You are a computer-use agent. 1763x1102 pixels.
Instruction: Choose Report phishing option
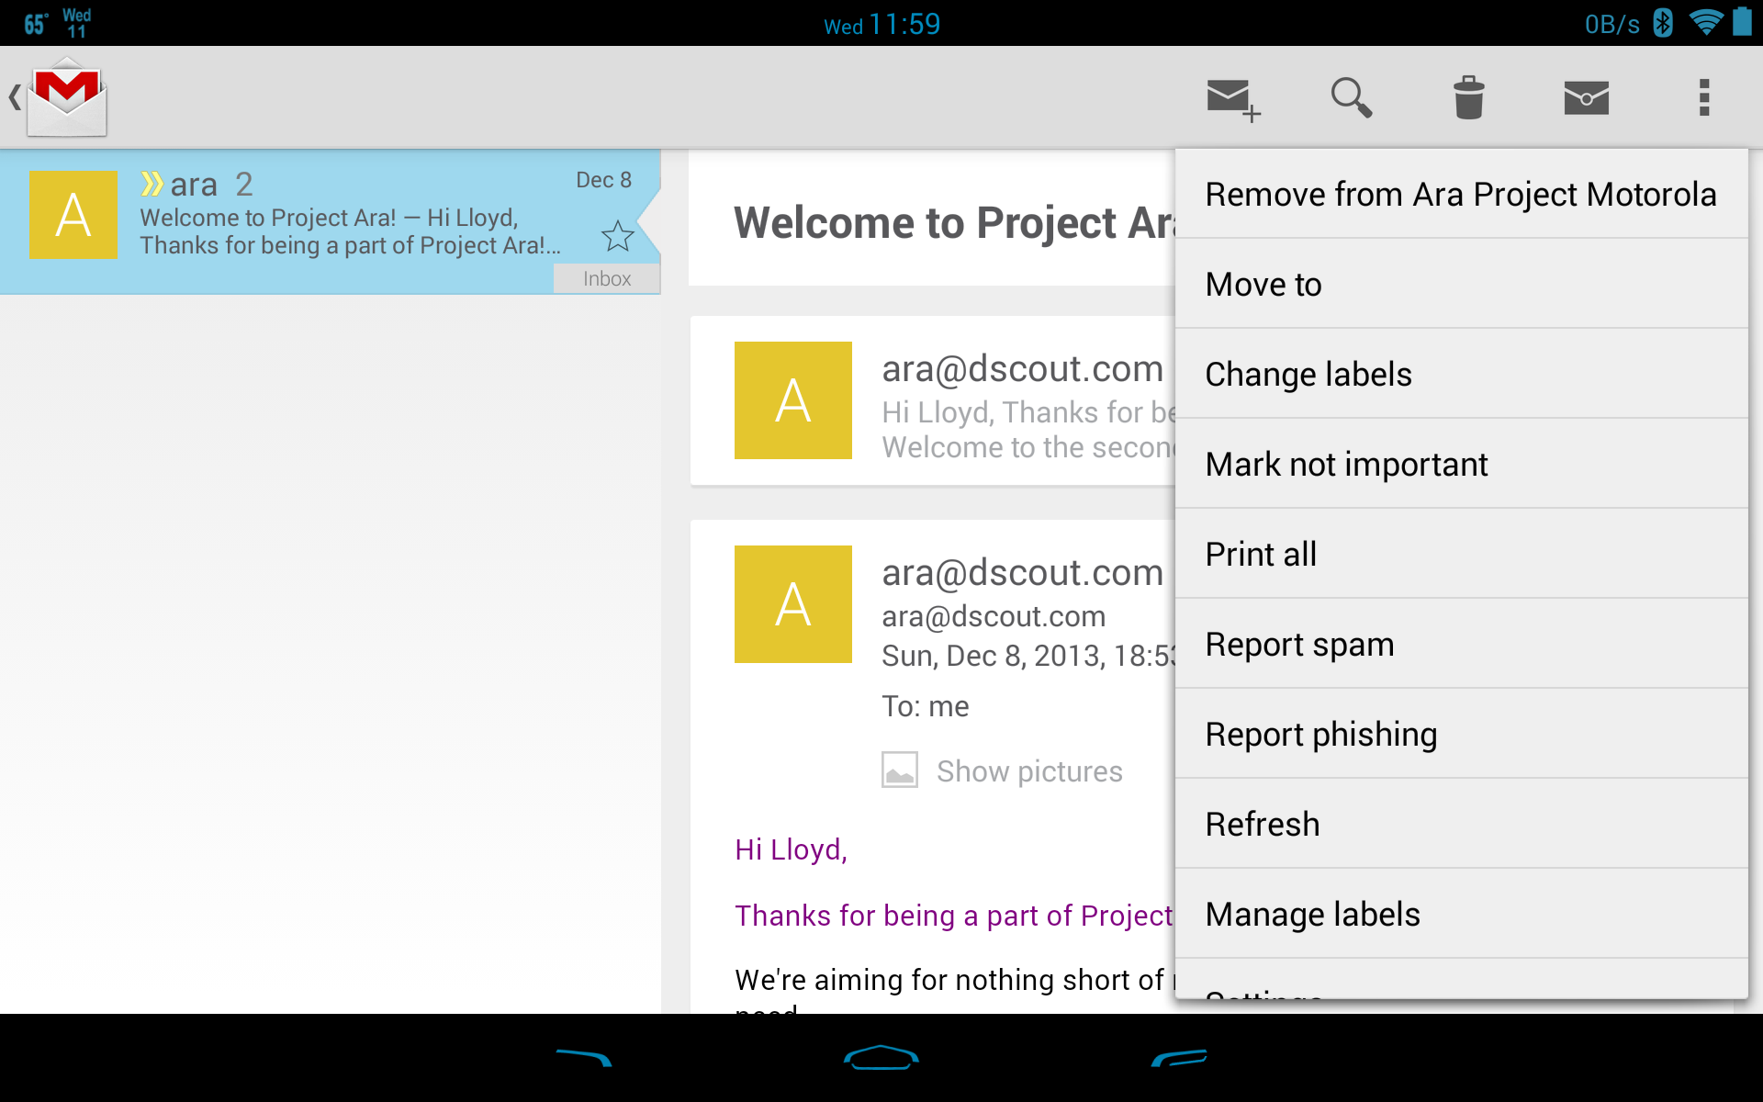point(1461,735)
